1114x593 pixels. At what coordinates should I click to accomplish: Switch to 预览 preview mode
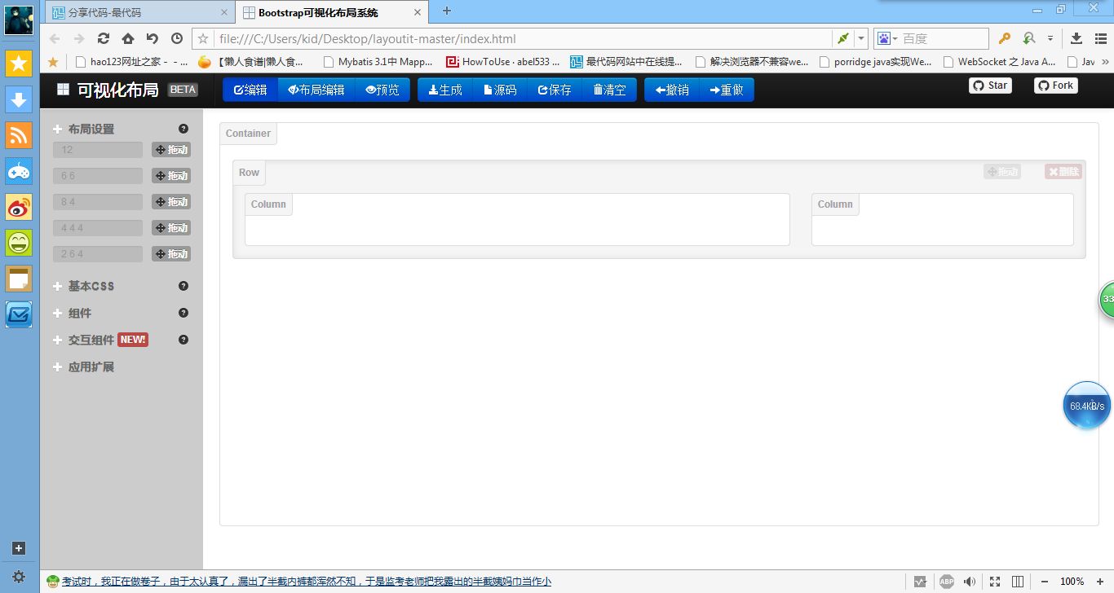[382, 90]
